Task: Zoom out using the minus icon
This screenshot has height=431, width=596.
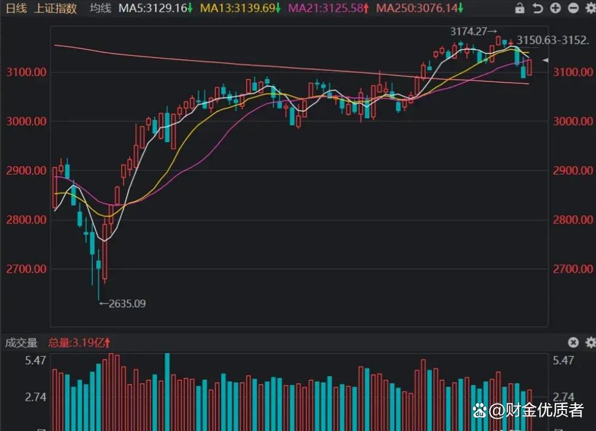Action: [573, 9]
